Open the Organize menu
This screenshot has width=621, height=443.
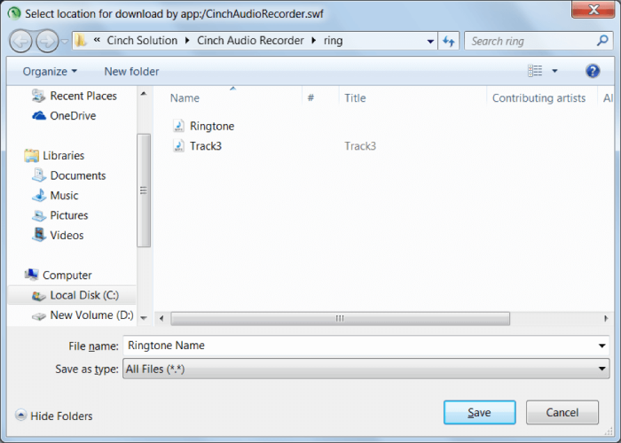click(50, 71)
